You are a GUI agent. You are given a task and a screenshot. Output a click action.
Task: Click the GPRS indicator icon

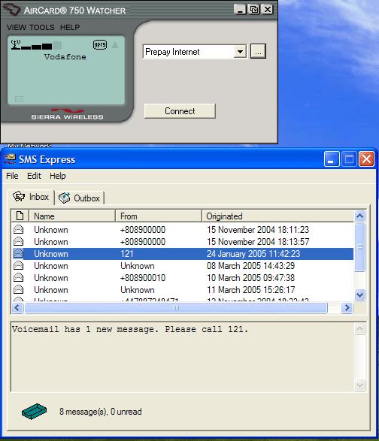100,45
